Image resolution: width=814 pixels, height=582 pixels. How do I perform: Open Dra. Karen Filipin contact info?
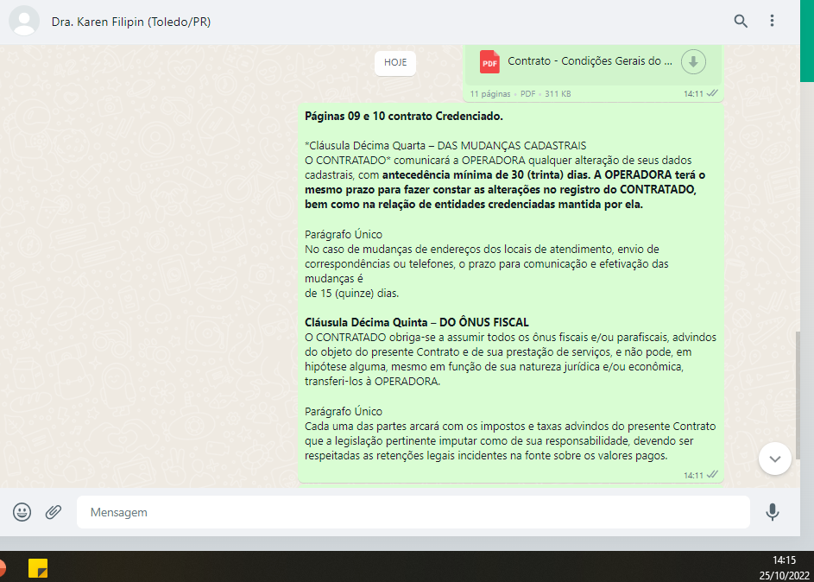click(131, 22)
